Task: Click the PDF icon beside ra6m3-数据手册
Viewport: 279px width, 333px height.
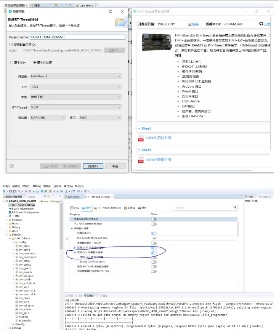Action: [x=141, y=160]
